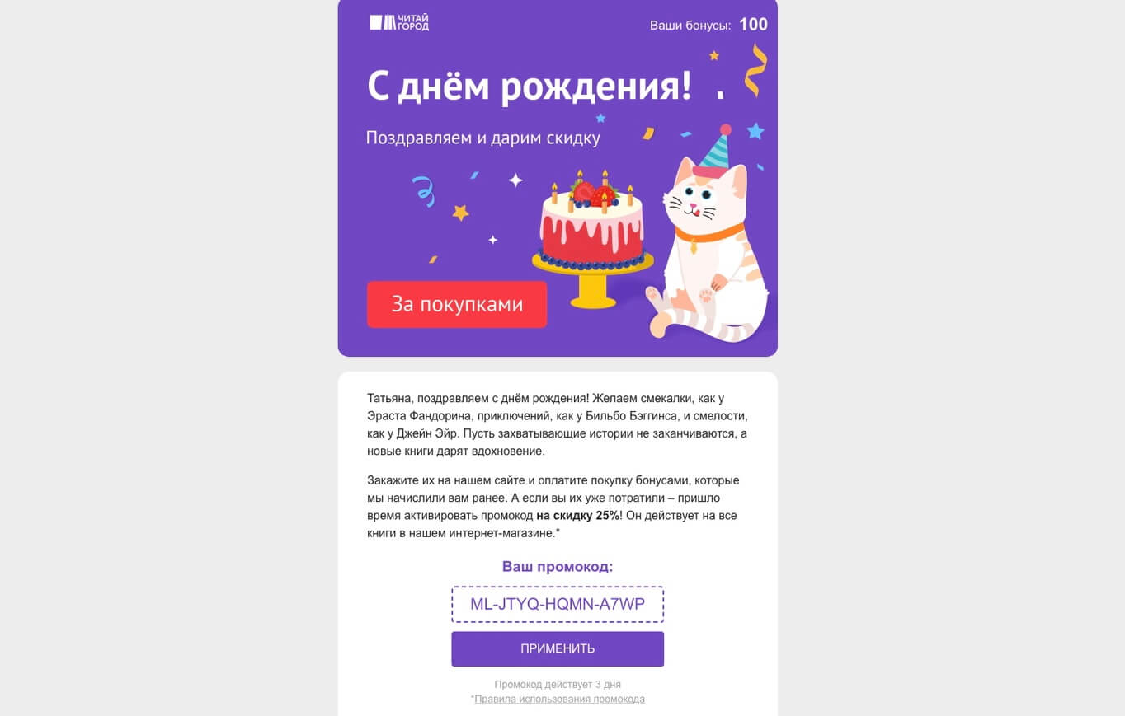
Task: Click the «Ваш промокод:» heading
Action: (x=558, y=567)
